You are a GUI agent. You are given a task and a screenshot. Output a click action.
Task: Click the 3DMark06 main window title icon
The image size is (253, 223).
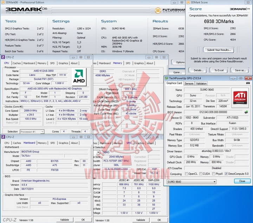click(3, 2)
